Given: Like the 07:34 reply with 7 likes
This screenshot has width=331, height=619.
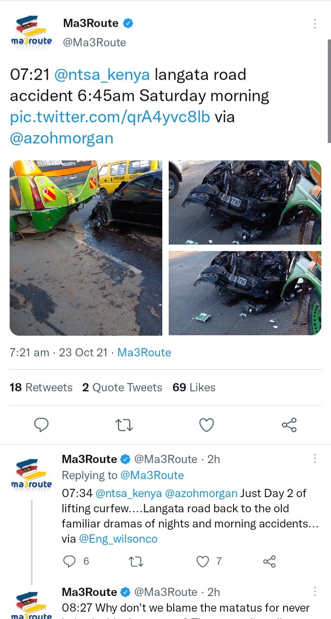Looking at the screenshot, I should (x=203, y=561).
